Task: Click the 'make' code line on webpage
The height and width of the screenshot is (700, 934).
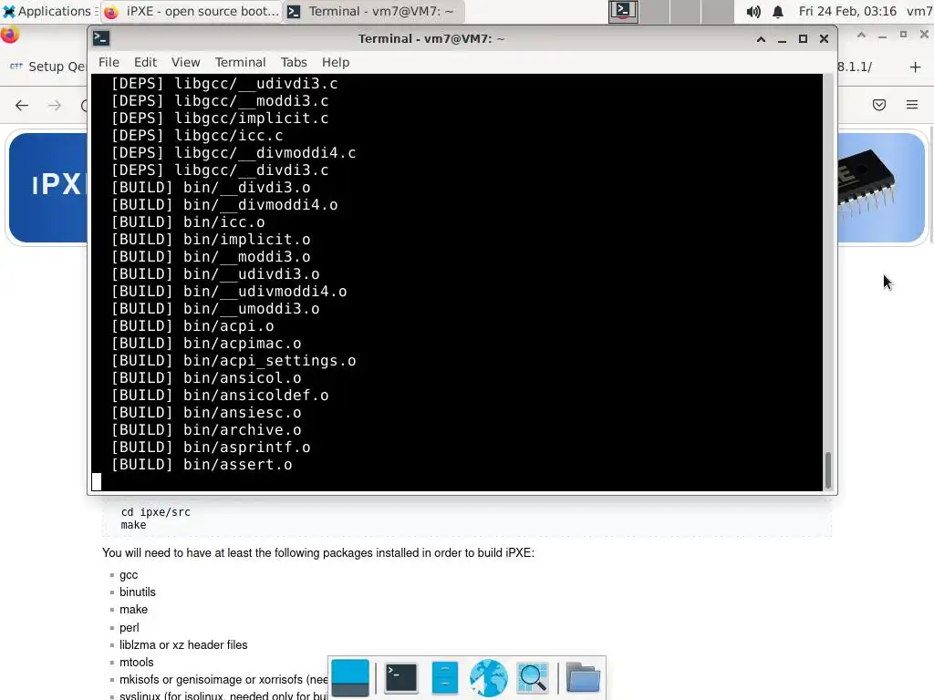Action: pyautogui.click(x=133, y=525)
